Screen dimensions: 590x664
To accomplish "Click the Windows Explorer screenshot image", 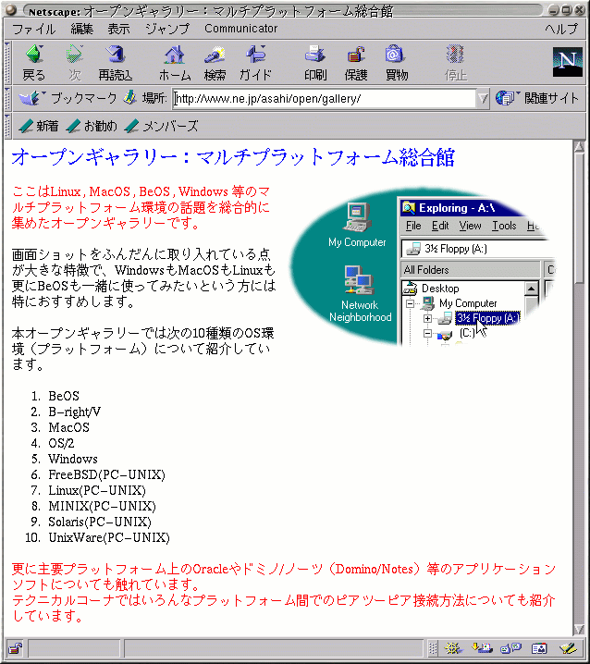I will point(423,266).
